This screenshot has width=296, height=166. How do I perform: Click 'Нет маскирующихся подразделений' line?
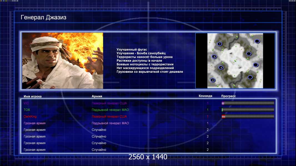tap(145, 68)
